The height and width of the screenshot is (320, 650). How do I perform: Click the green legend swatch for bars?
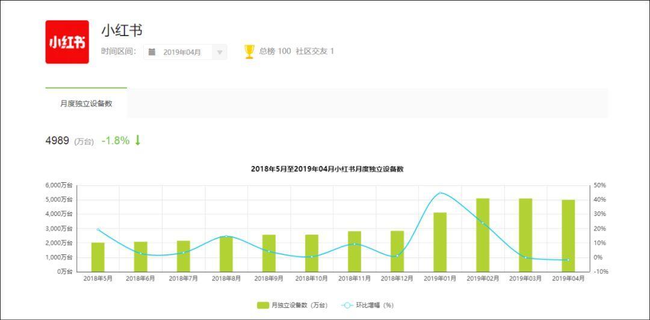point(263,305)
